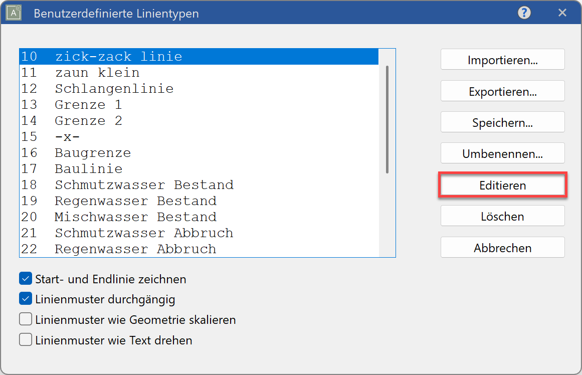Click the Importieren button
Screen dimensions: 582x375
click(502, 59)
